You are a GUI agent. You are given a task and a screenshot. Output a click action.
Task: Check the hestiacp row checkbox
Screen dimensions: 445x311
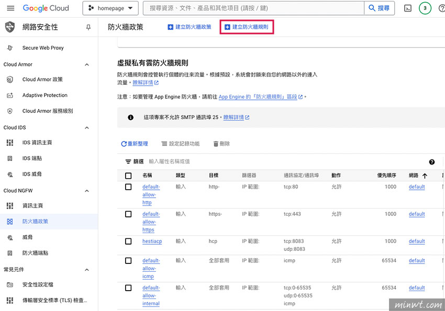[128, 241]
